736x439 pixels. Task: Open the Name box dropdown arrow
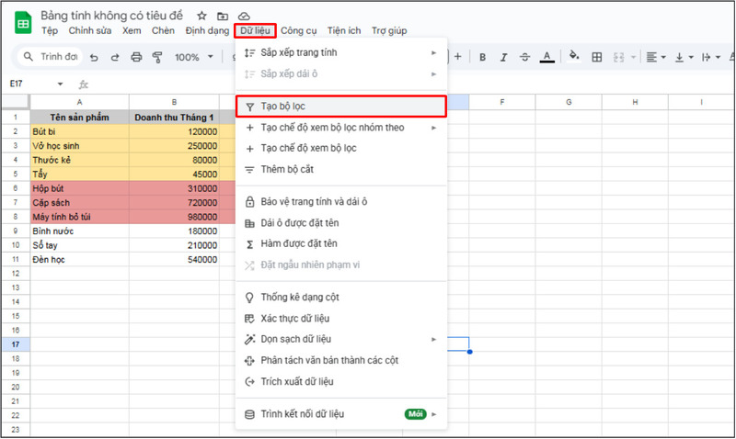60,84
